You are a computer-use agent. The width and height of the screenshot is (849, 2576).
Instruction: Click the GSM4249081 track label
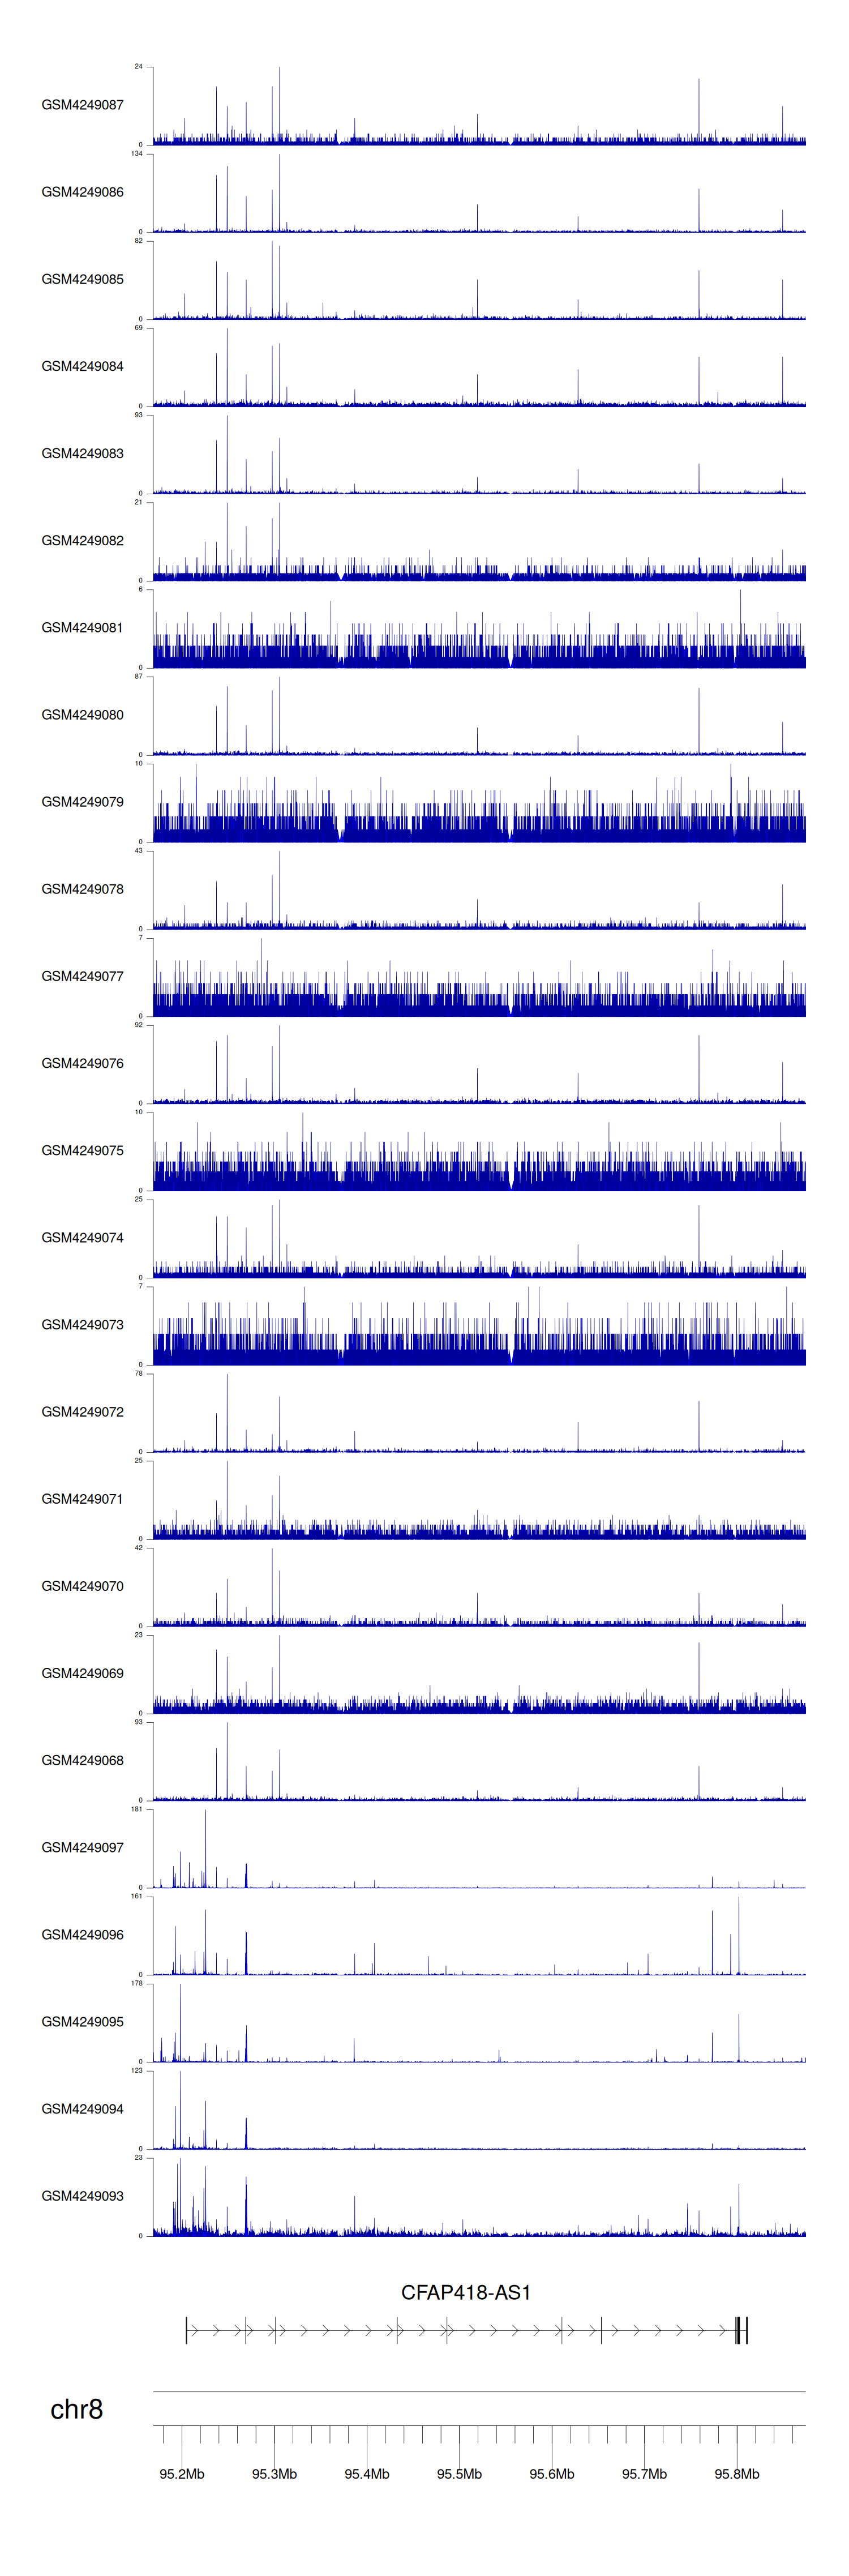coord(82,628)
